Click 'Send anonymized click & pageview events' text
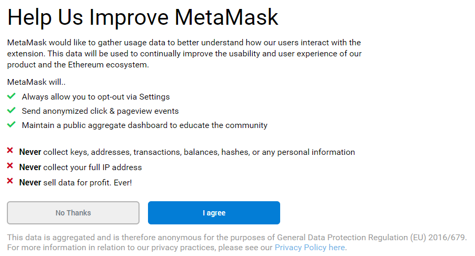Screen dimensions: 475x256 [x=100, y=111]
